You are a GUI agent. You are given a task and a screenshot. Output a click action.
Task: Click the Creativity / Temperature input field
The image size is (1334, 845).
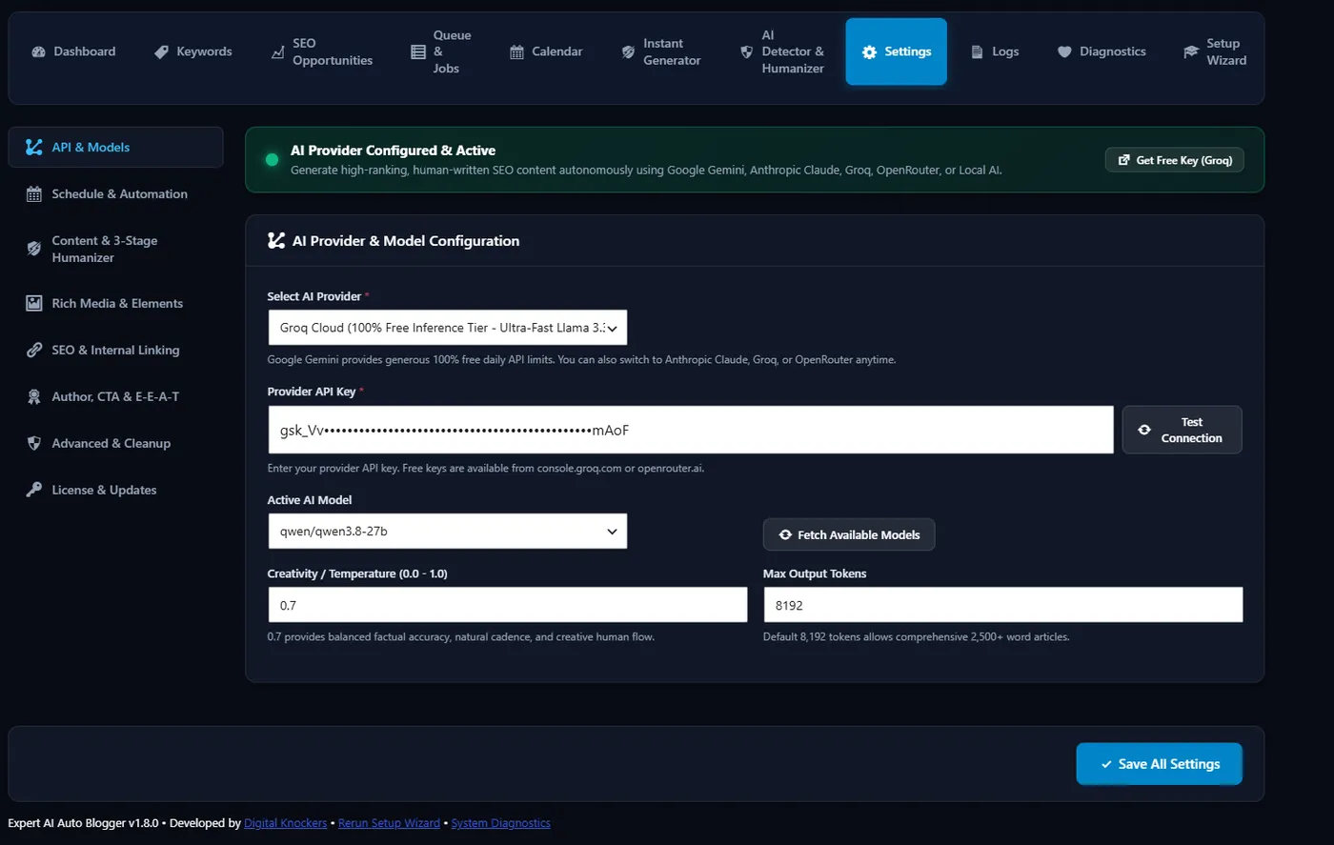pos(508,605)
